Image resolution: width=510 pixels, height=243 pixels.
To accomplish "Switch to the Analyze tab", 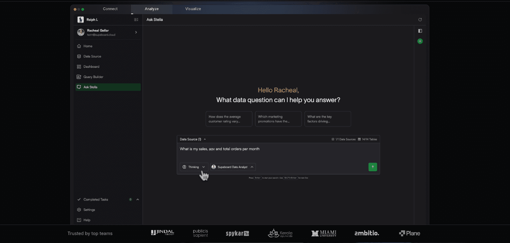I will point(152,9).
